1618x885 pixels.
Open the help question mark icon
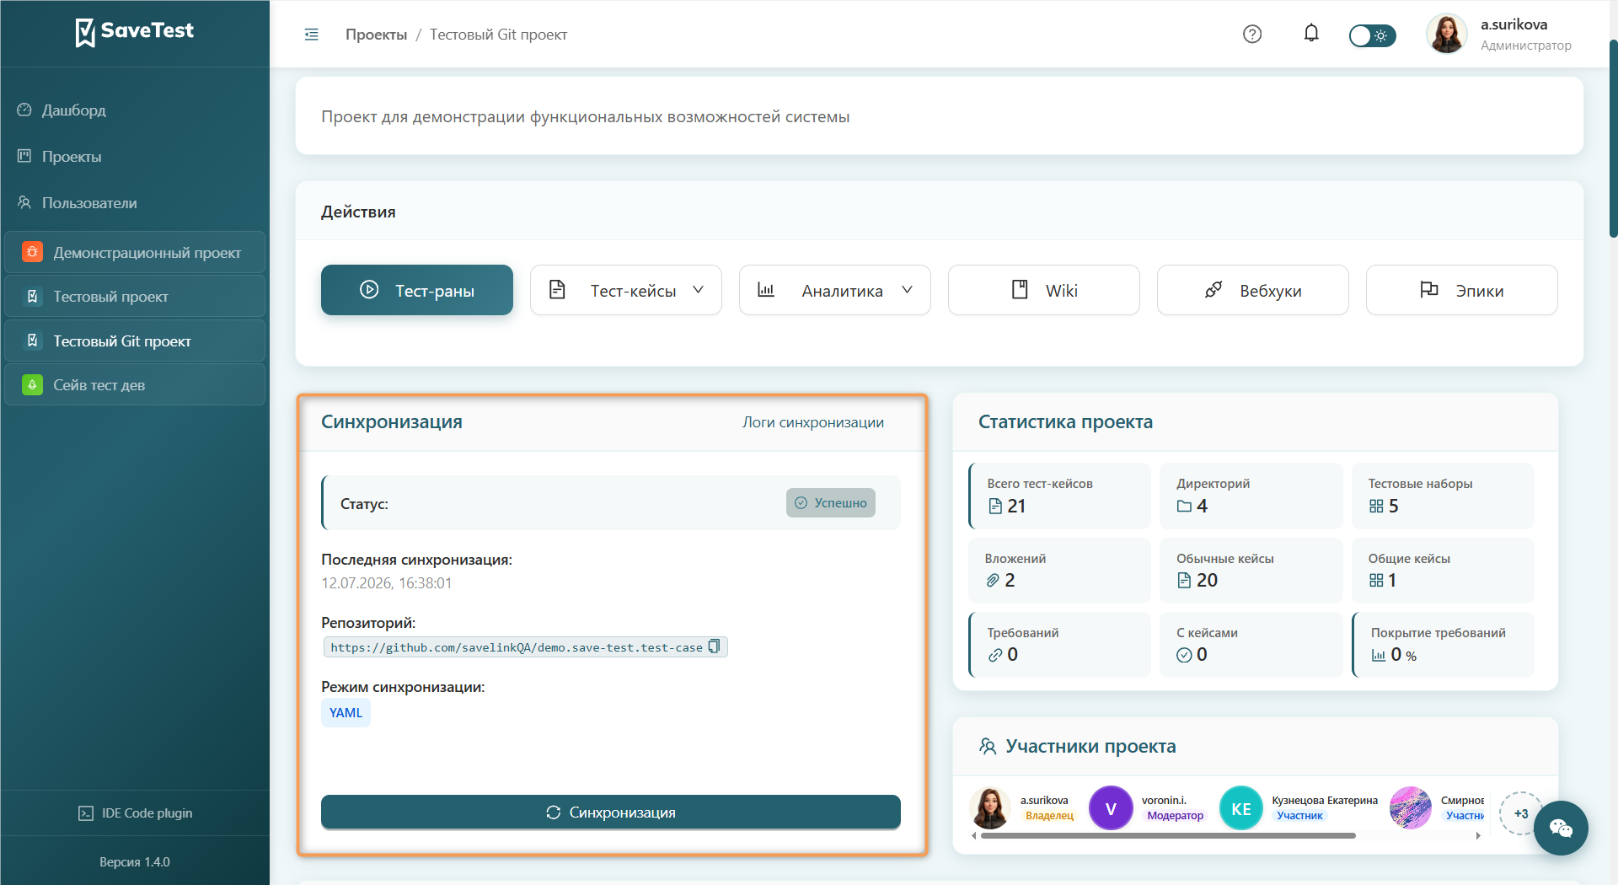pos(1252,34)
